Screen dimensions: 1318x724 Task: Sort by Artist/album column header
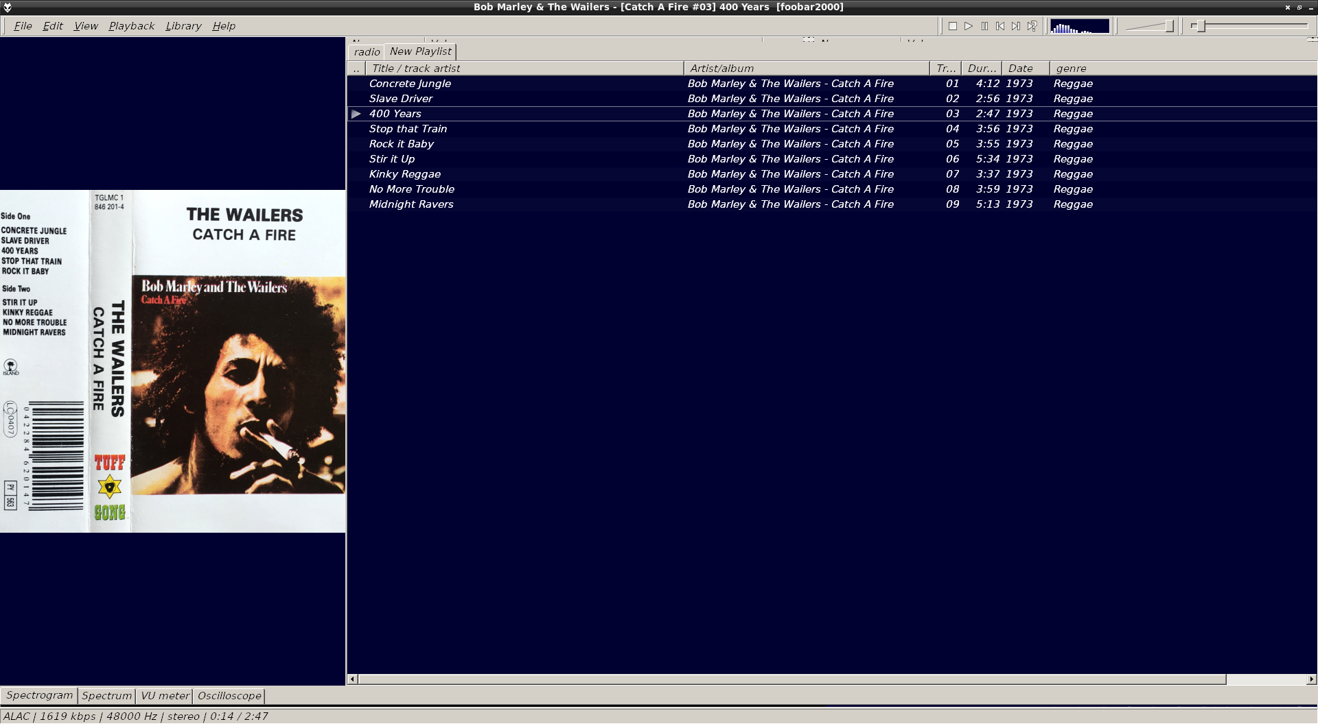[x=807, y=69]
